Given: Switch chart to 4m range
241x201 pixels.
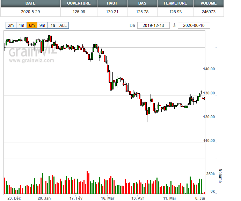Looking at the screenshot, I should tap(21, 26).
